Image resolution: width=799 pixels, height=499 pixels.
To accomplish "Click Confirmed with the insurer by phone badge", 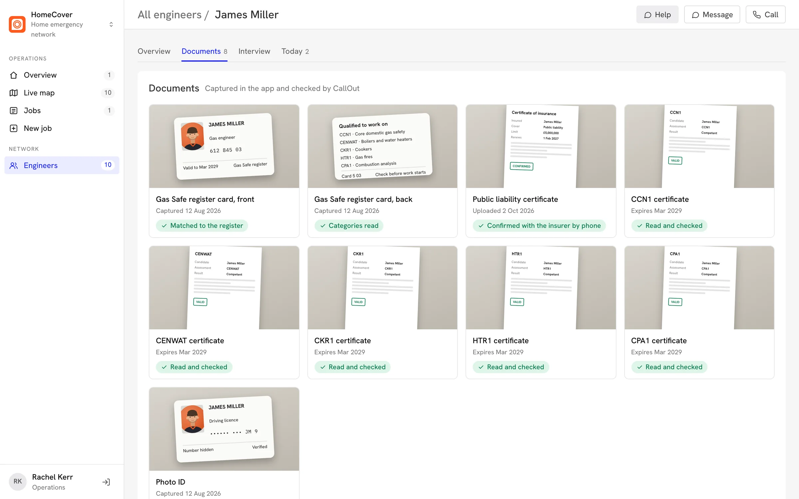I will tap(539, 226).
